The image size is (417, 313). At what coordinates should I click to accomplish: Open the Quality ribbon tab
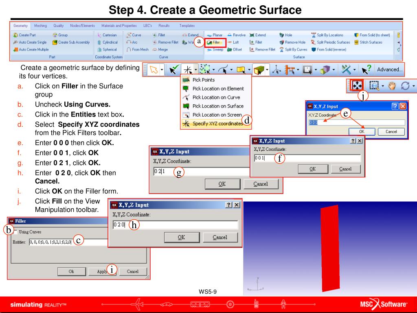[x=58, y=26]
